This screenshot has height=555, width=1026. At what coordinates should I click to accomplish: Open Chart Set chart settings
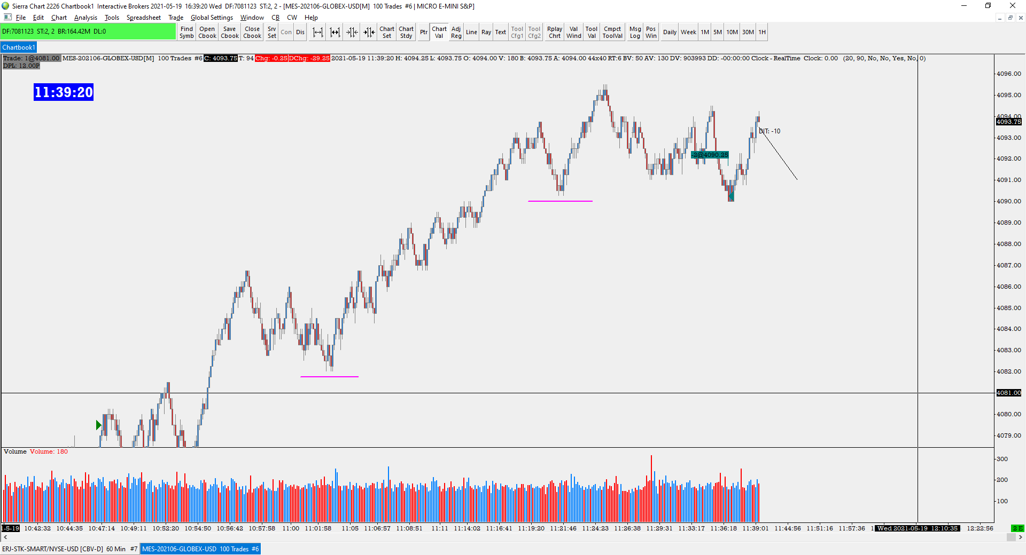point(387,32)
